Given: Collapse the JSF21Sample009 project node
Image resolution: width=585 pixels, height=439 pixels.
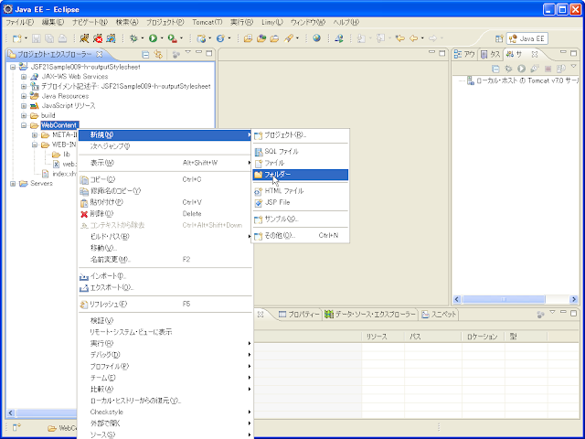Looking at the screenshot, I should (x=13, y=67).
